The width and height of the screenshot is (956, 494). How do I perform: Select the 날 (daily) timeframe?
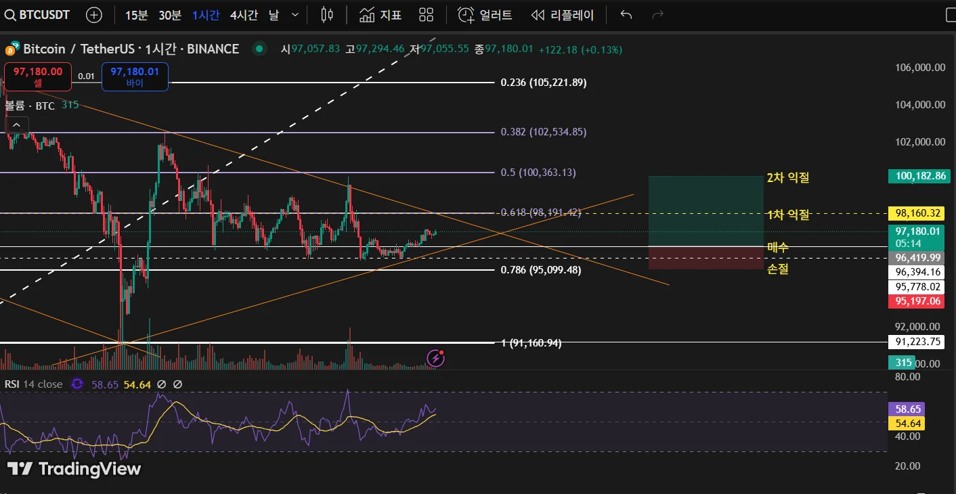(x=274, y=15)
